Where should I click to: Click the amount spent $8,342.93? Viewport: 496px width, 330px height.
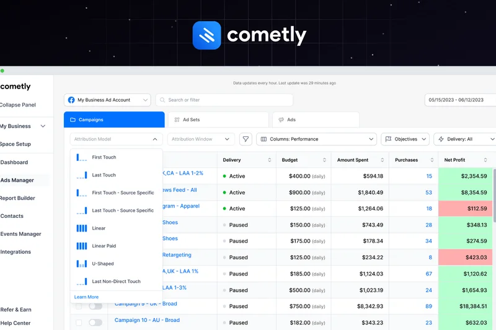coord(370,306)
